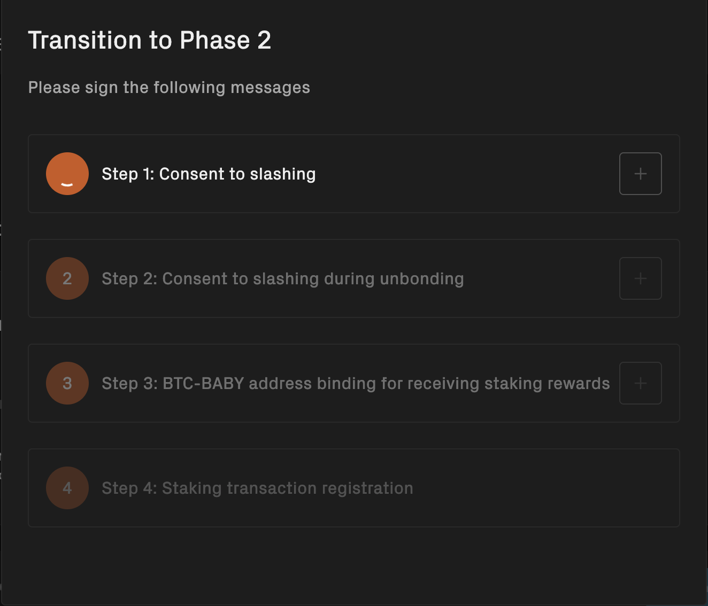Expand Step 3: BTC-BABY address binding details
Screen dimensions: 708x606
click(x=640, y=383)
